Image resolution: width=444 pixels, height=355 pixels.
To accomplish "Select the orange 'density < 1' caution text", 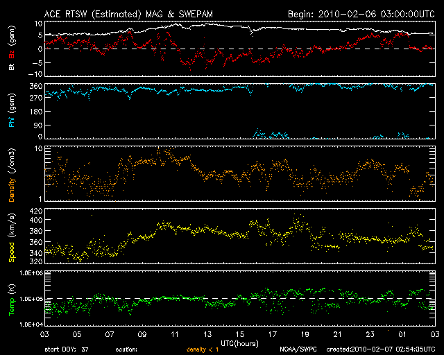I will [203, 349].
